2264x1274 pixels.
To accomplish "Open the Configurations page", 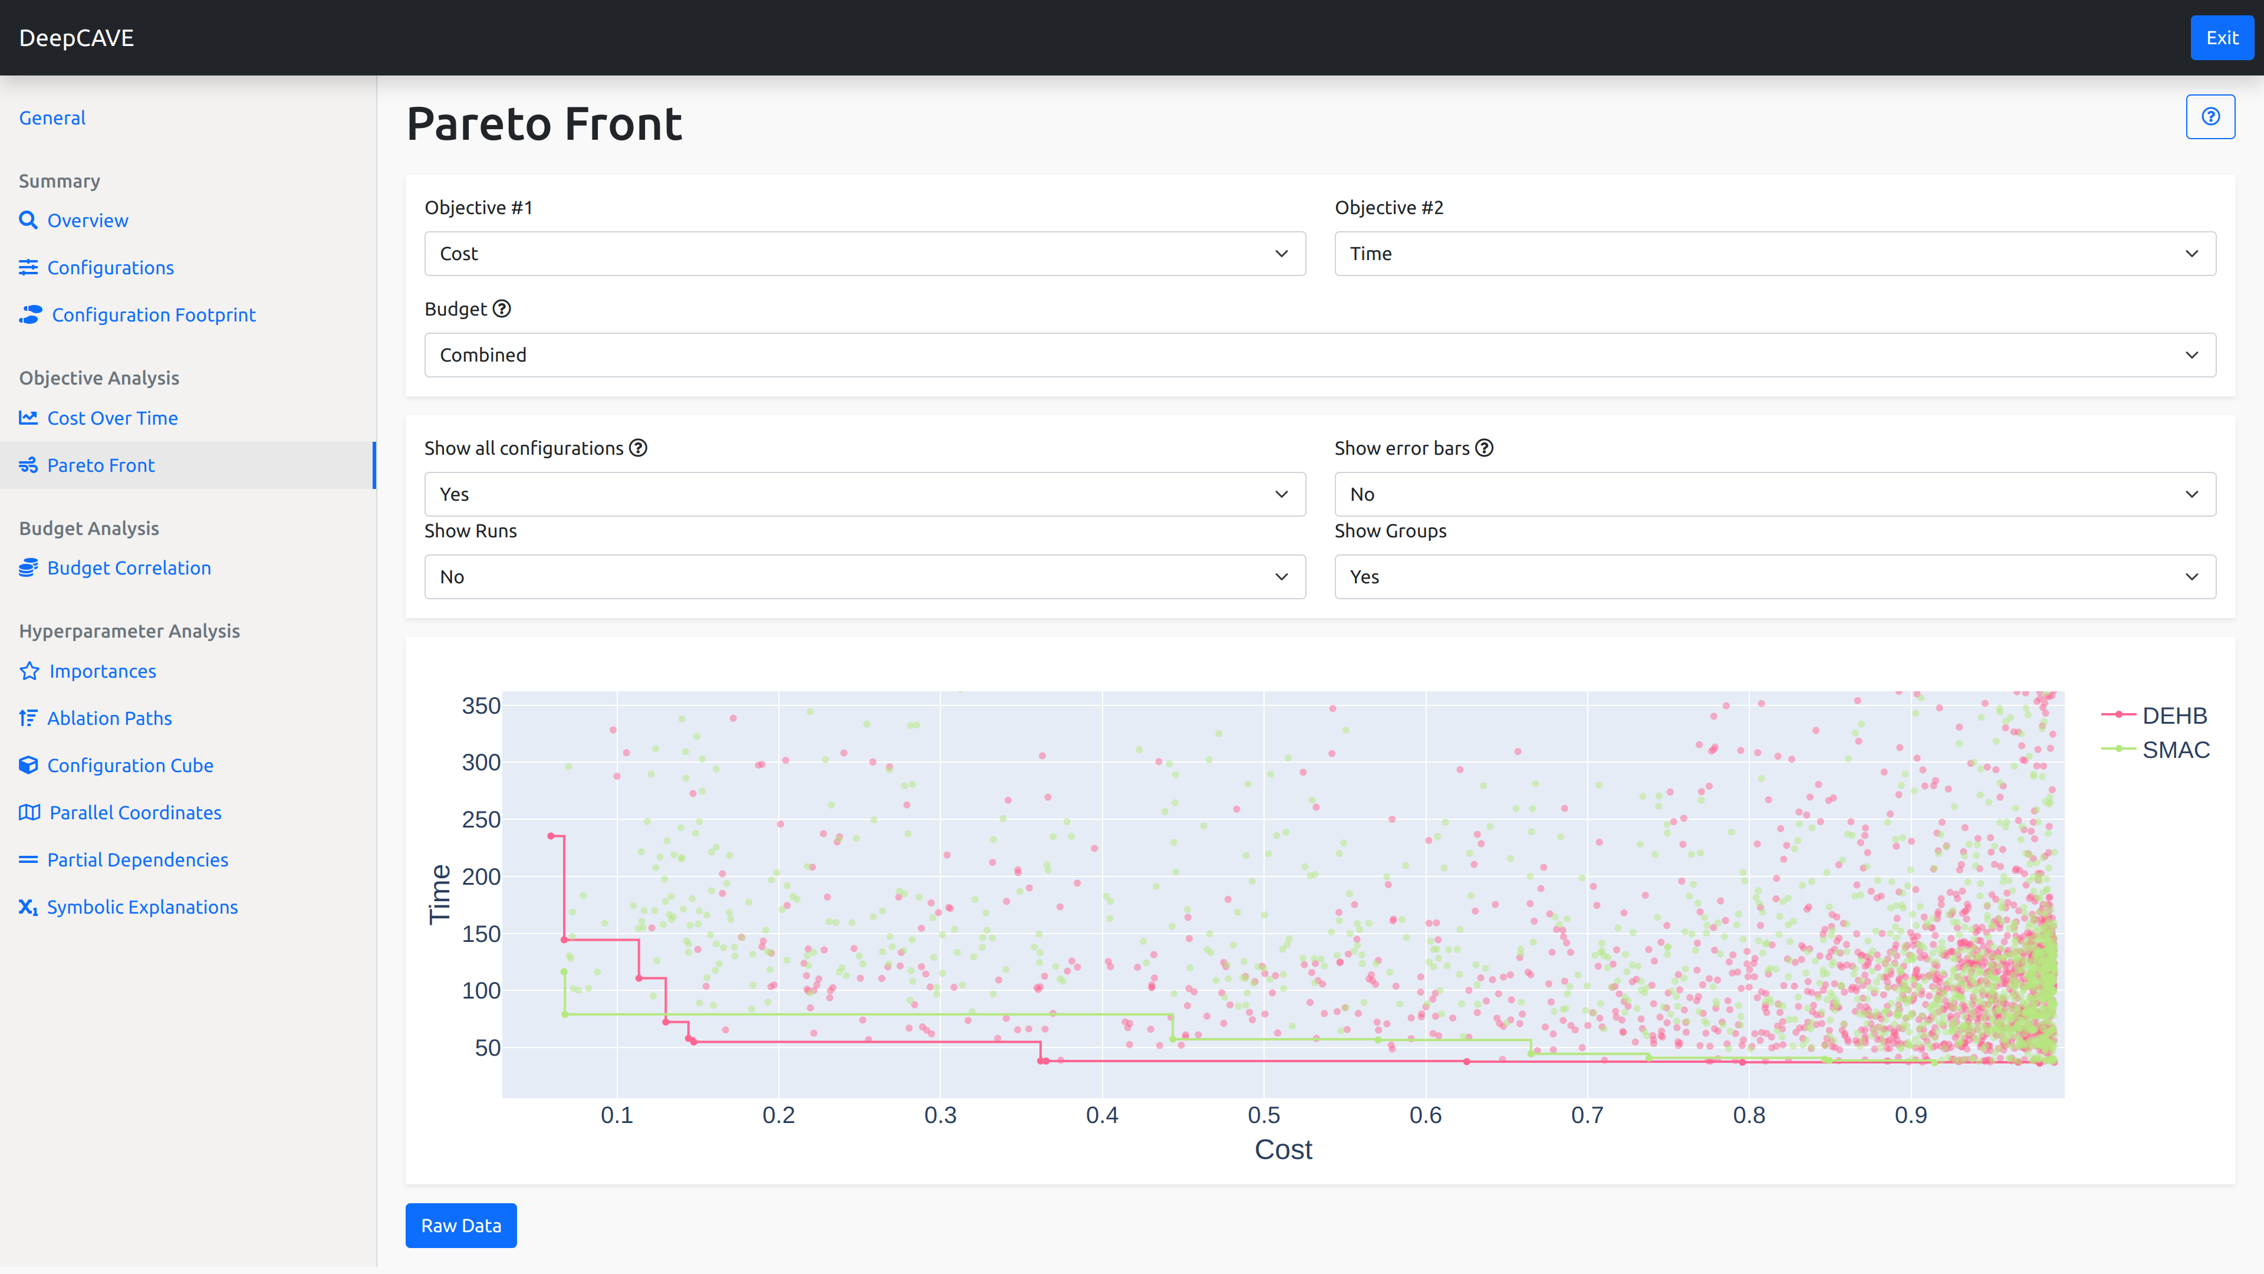I will (111, 267).
